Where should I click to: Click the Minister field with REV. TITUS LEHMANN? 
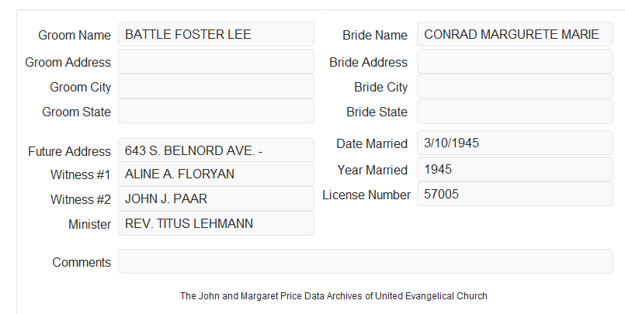pyautogui.click(x=216, y=223)
